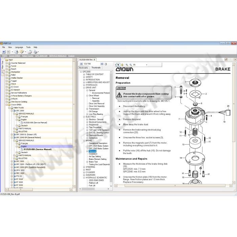Click the GPC 3000 model icon
This screenshot has height=237, width=237.
click(14, 161)
